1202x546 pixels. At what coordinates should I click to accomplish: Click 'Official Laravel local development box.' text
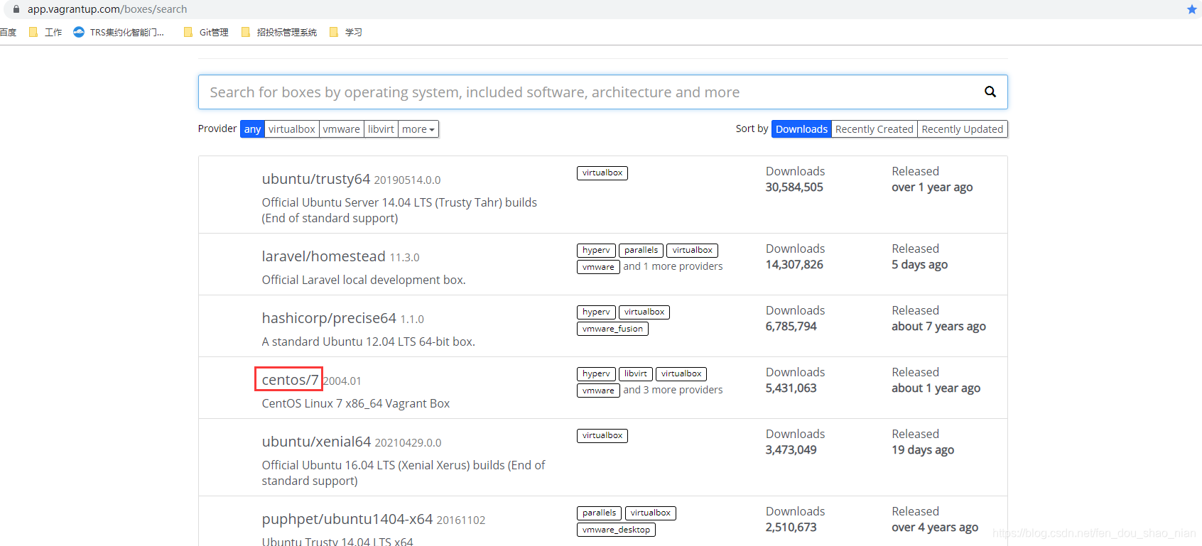[x=364, y=280]
